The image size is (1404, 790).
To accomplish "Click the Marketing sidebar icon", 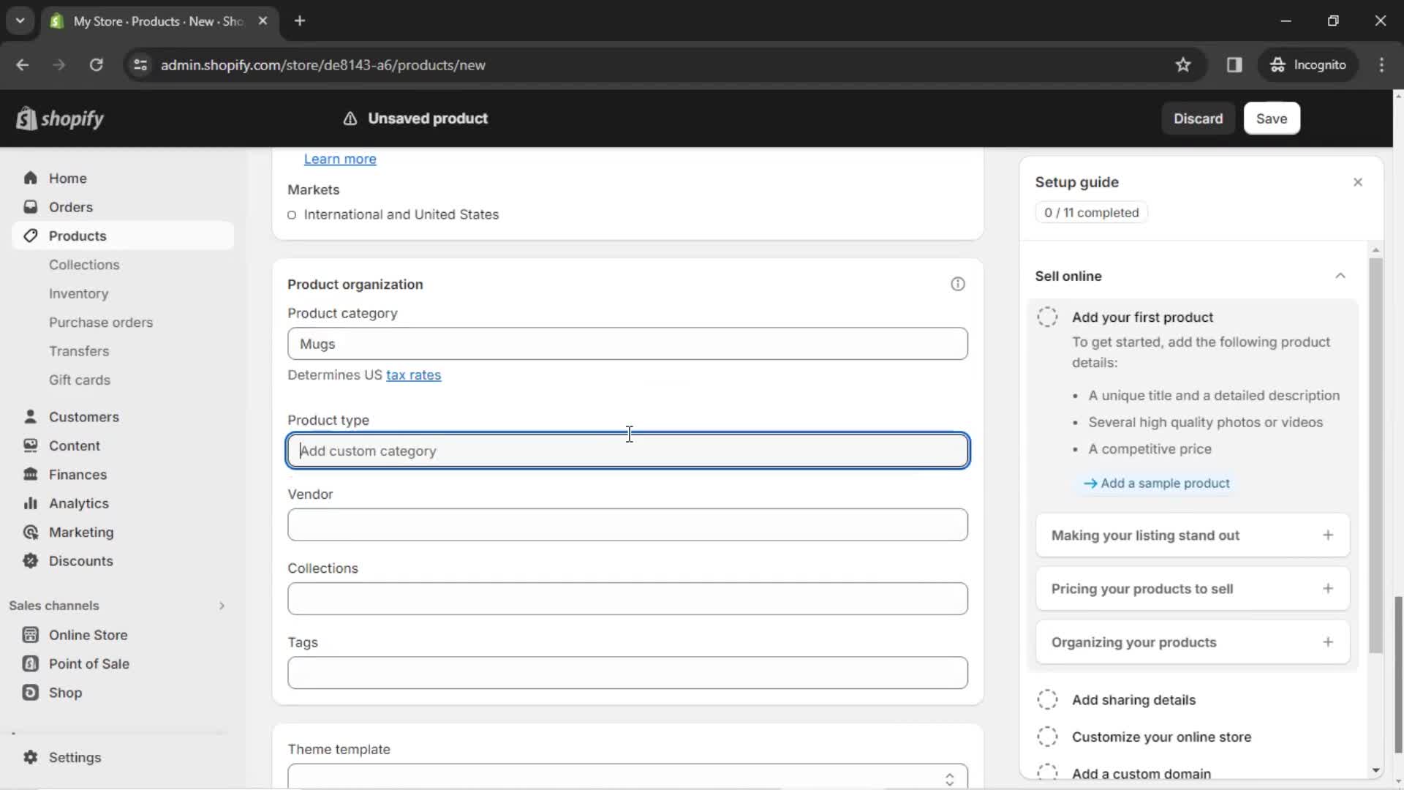I will 30,533.
